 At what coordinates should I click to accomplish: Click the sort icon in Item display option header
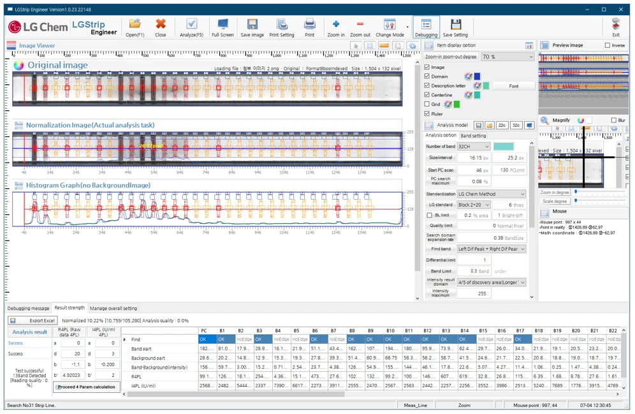point(529,45)
